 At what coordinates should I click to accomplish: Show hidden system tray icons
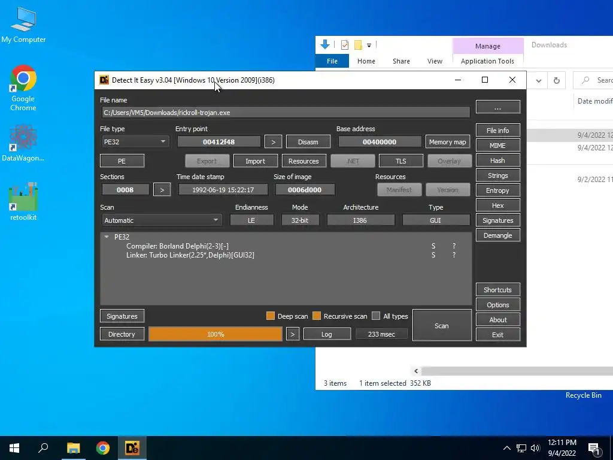coord(506,448)
